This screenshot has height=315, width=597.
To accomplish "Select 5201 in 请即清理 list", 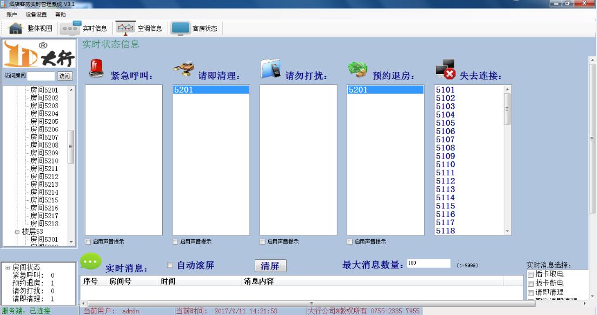I will [211, 89].
